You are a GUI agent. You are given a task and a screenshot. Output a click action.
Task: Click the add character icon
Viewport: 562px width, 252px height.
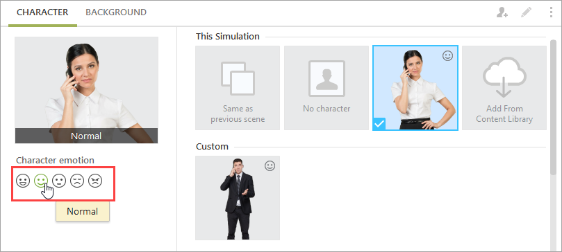pos(502,12)
